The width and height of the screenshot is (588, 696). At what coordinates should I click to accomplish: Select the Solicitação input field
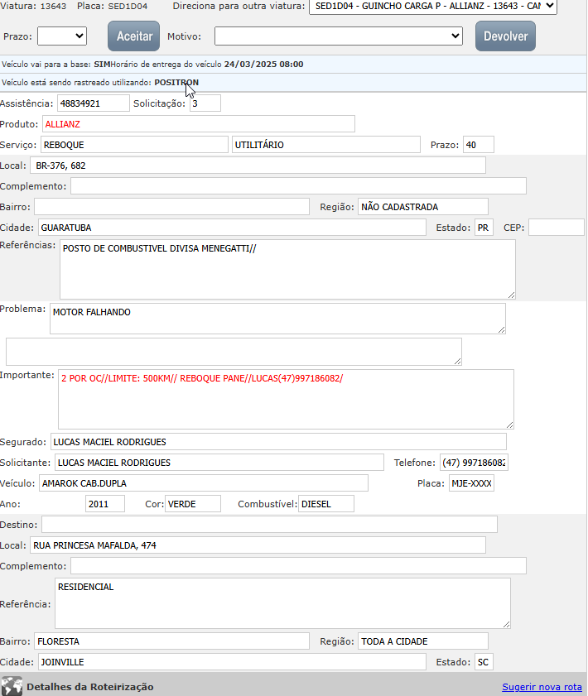[205, 103]
